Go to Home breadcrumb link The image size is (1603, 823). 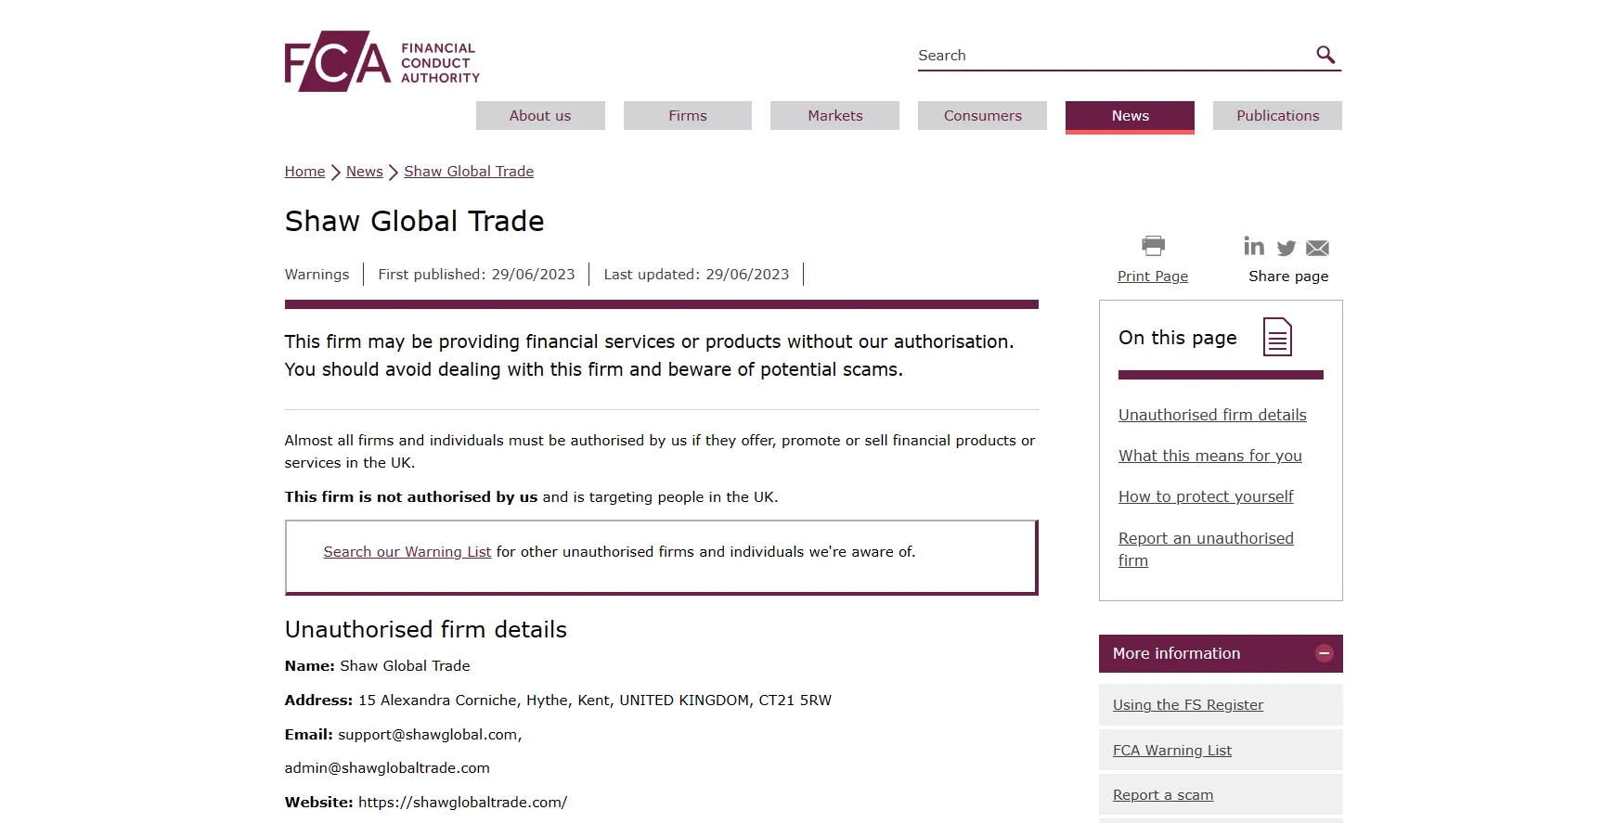304,172
